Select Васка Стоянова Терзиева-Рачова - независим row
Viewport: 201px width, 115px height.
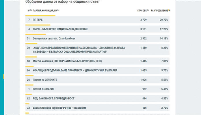pyautogui.click(x=97, y=108)
